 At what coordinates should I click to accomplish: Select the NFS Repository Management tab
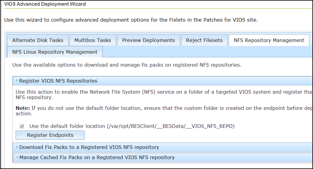(x=269, y=40)
